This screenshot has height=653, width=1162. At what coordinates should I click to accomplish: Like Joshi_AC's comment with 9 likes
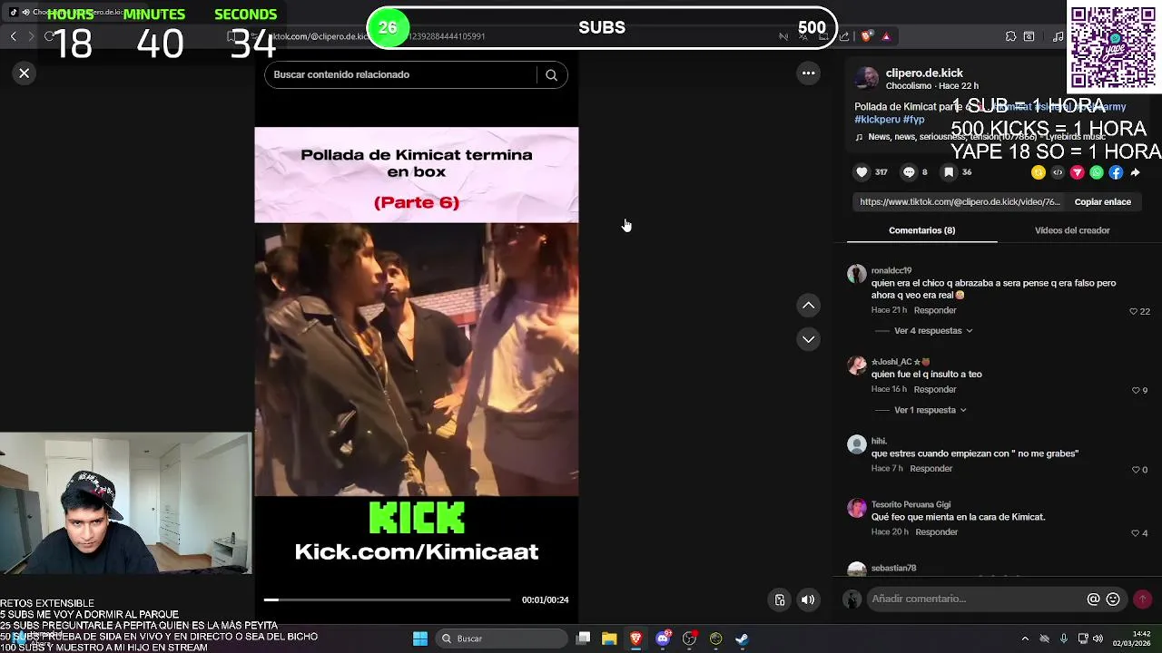pyautogui.click(x=1135, y=390)
